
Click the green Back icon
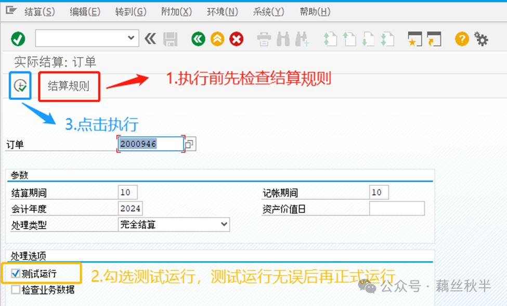coord(198,39)
